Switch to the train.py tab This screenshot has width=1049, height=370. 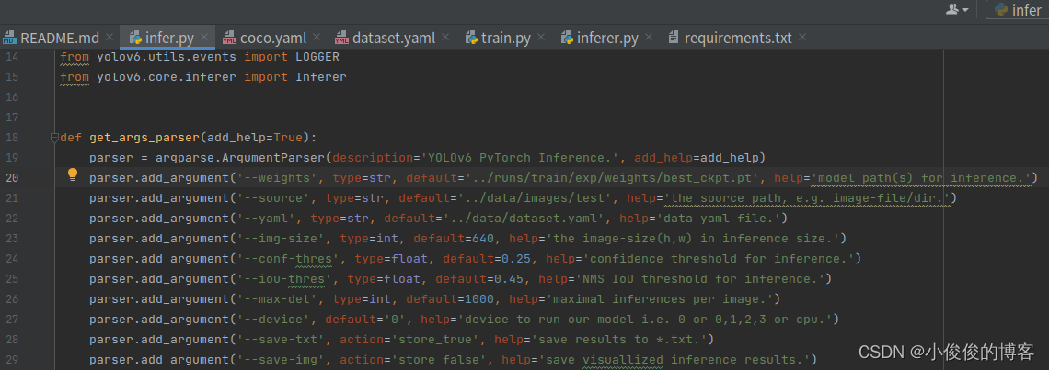506,38
